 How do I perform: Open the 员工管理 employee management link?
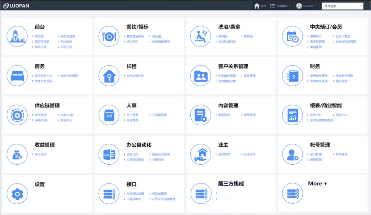tap(132, 115)
